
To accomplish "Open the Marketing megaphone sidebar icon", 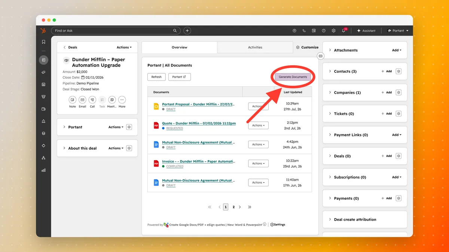I will point(44,72).
